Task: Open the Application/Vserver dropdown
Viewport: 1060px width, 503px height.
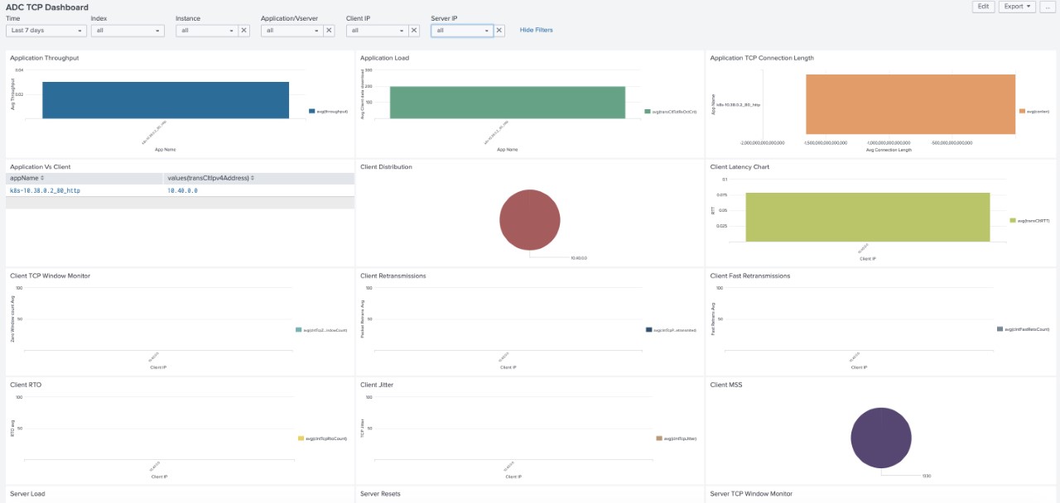Action: point(292,31)
